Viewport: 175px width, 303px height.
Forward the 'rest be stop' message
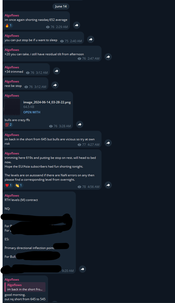[55, 85]
